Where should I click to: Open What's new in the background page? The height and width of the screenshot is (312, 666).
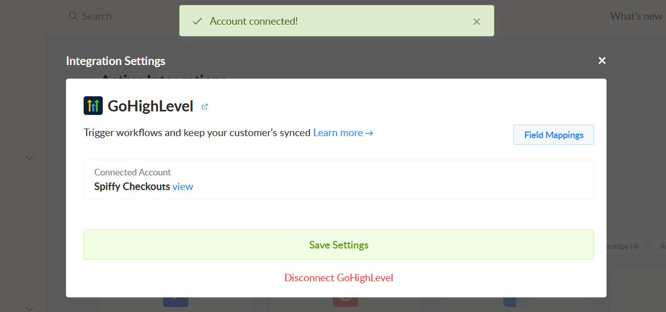[x=636, y=16]
